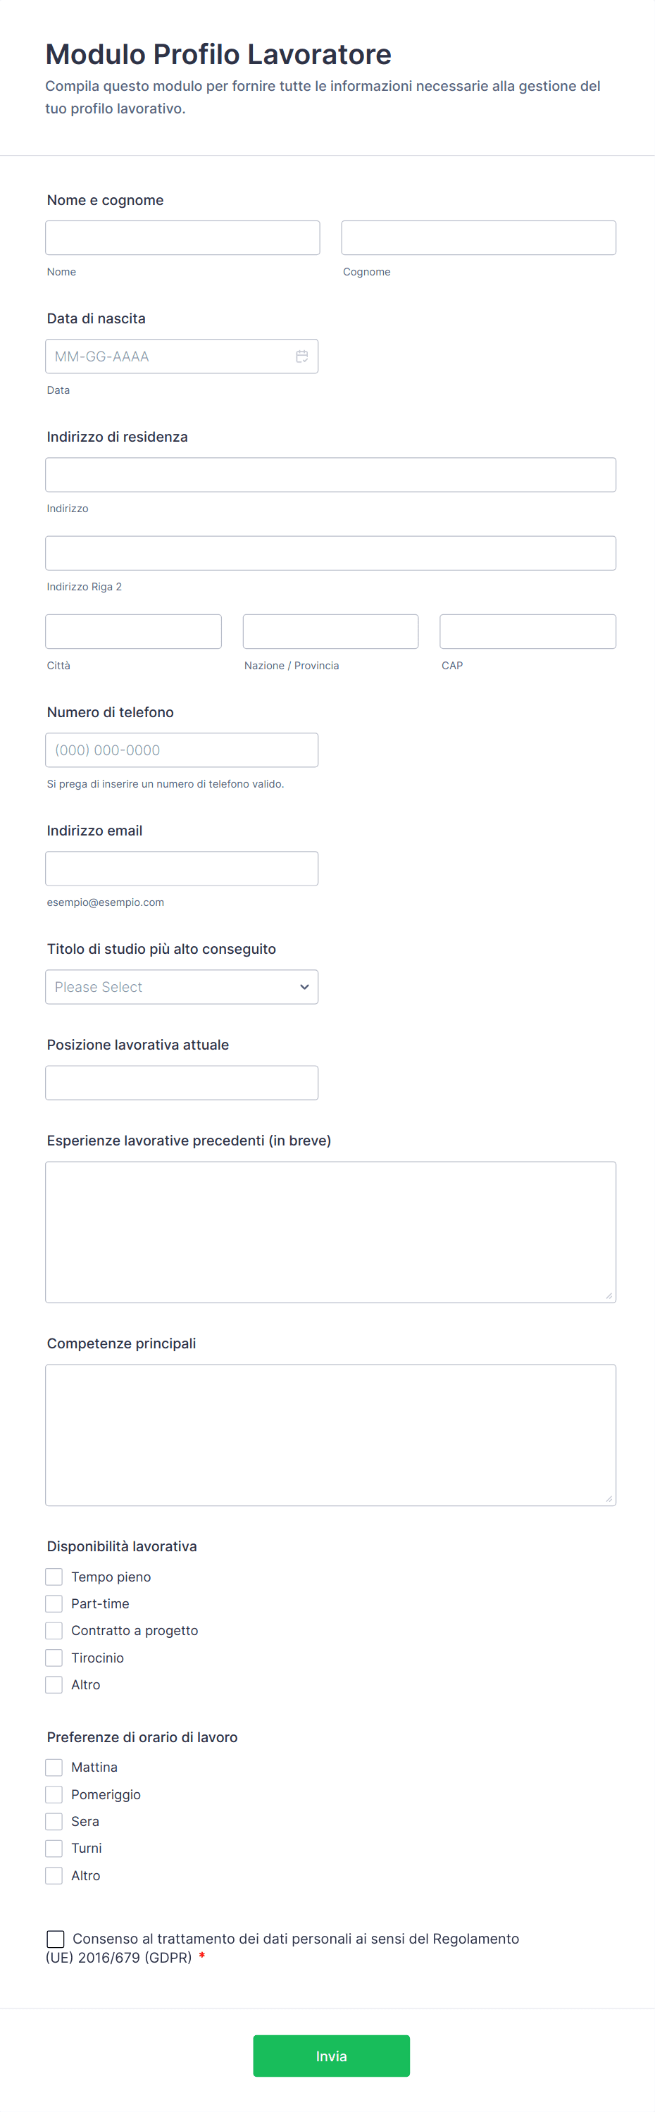
Task: Click the Nome input field
Action: pyautogui.click(x=182, y=238)
